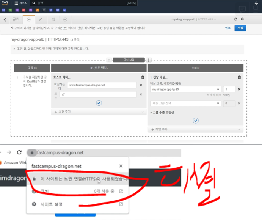The height and width of the screenshot is (220, 262).
Task: Click the 호스트 헤더... condition title
Action: click(x=62, y=77)
